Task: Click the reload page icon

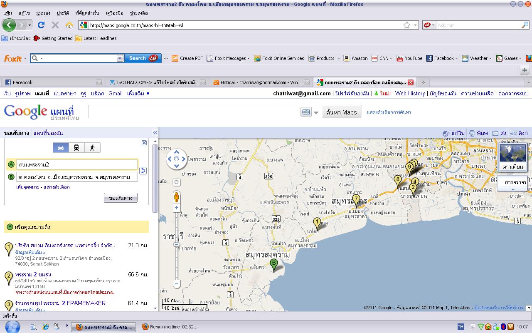Action: (x=41, y=25)
